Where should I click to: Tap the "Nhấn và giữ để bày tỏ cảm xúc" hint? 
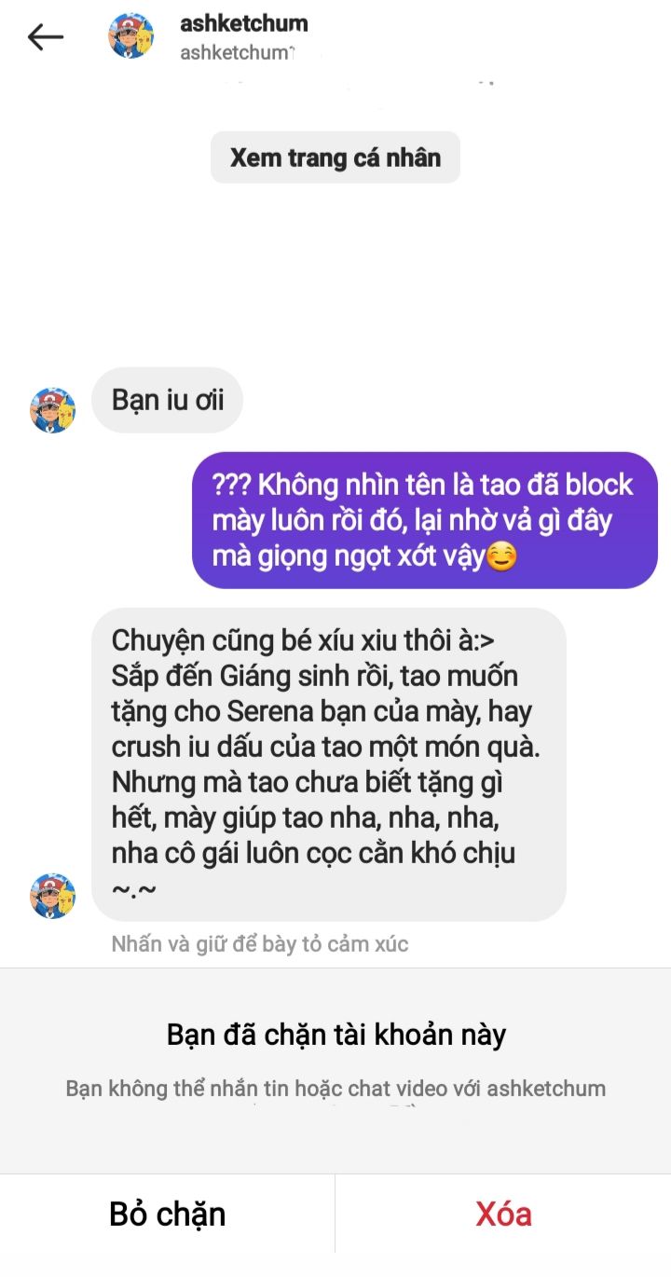pyautogui.click(x=260, y=944)
